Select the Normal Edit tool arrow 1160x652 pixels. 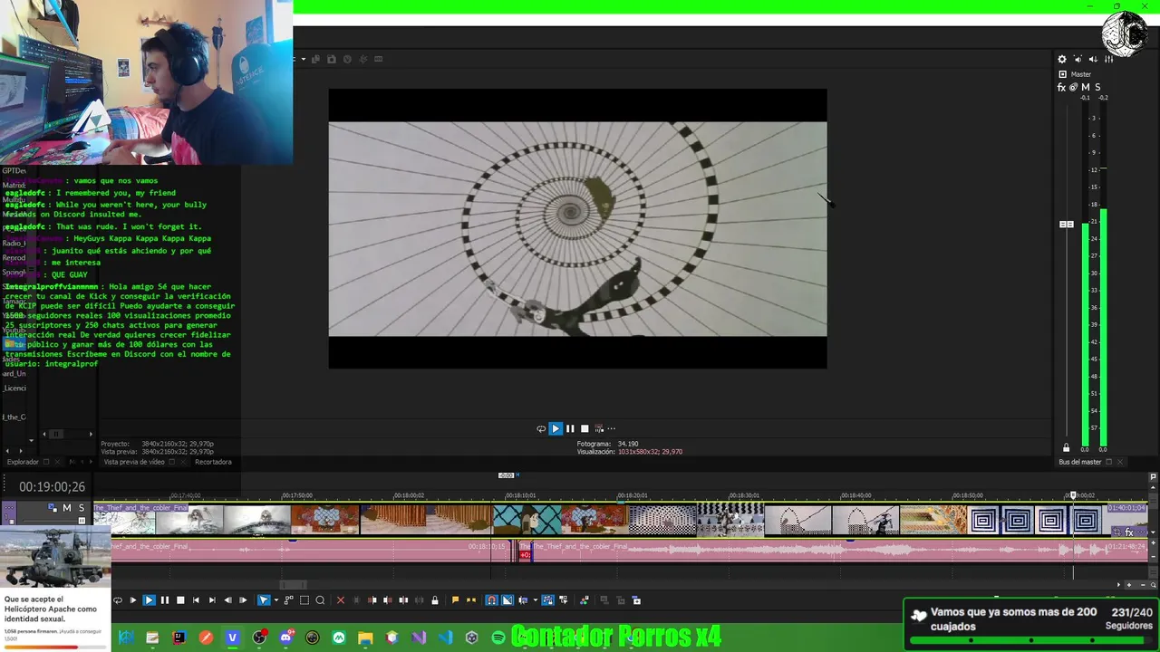coord(264,599)
